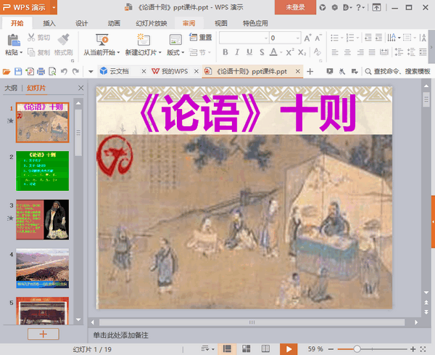Viewport: 435px width, 355px height.
Task: Align text right
Action: pos(360,52)
